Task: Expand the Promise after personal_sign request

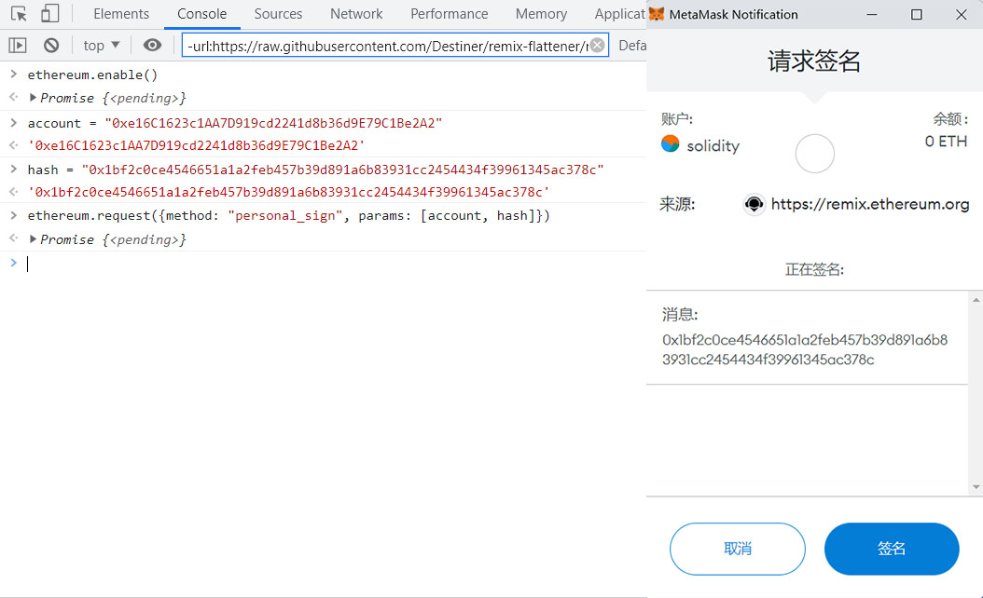Action: pos(33,239)
